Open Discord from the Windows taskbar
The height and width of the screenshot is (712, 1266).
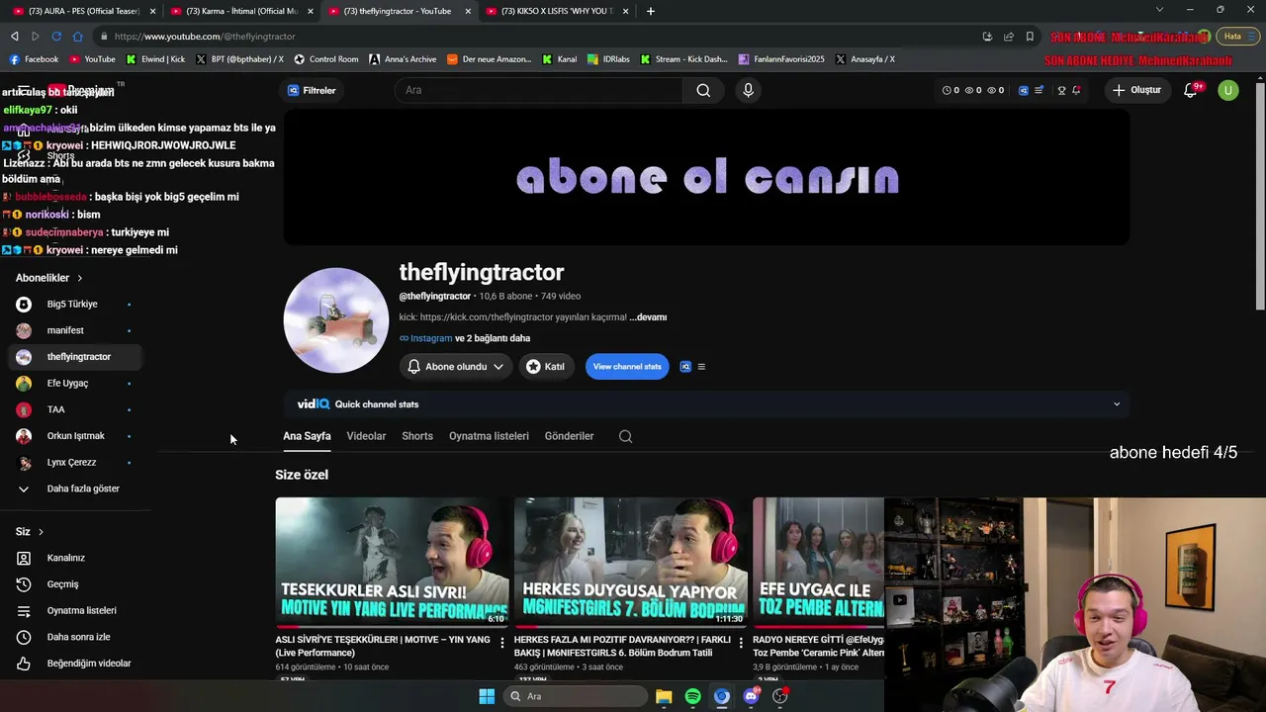(751, 696)
